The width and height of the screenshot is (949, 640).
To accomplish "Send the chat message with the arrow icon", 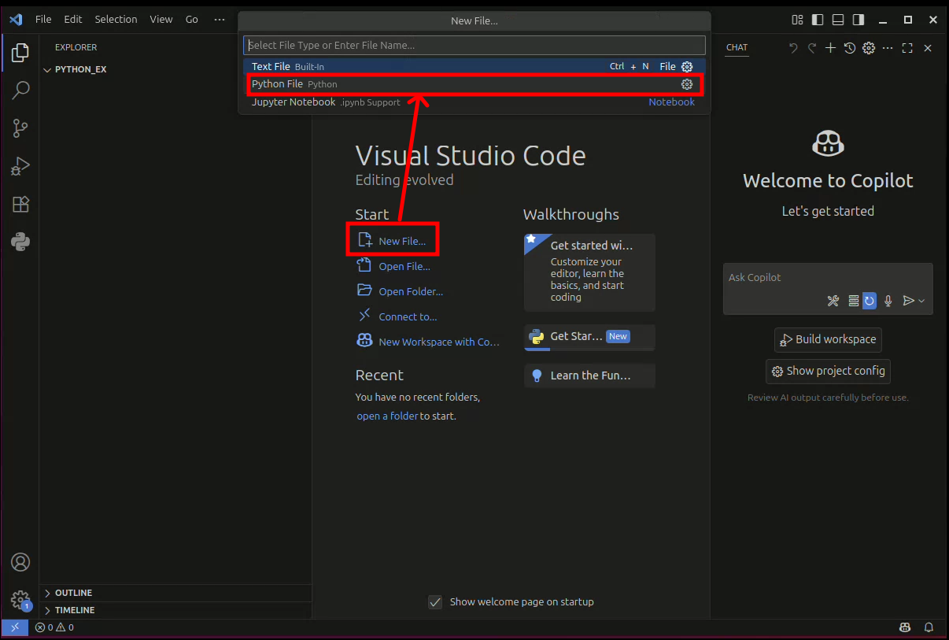I will [x=908, y=301].
